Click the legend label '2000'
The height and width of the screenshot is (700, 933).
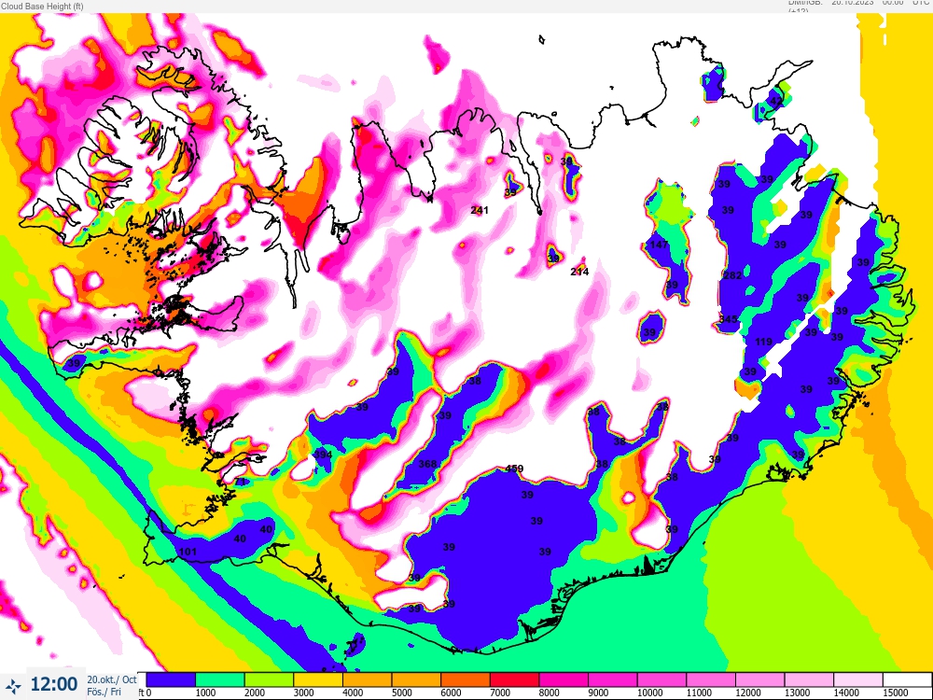click(254, 693)
